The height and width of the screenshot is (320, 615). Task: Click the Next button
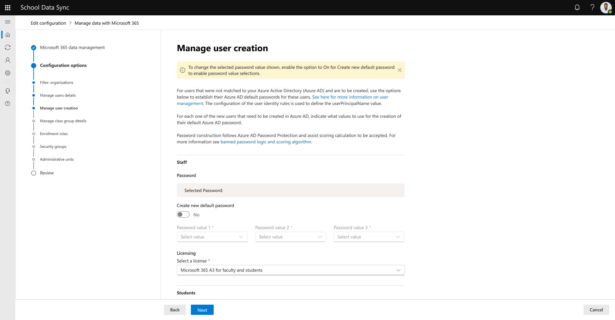tap(202, 310)
